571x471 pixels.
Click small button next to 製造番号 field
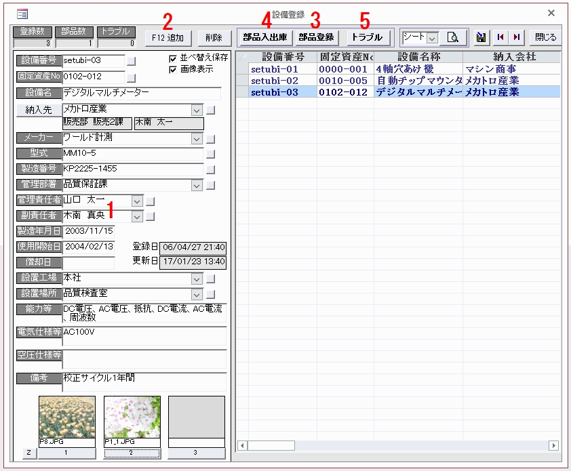pyautogui.click(x=211, y=169)
